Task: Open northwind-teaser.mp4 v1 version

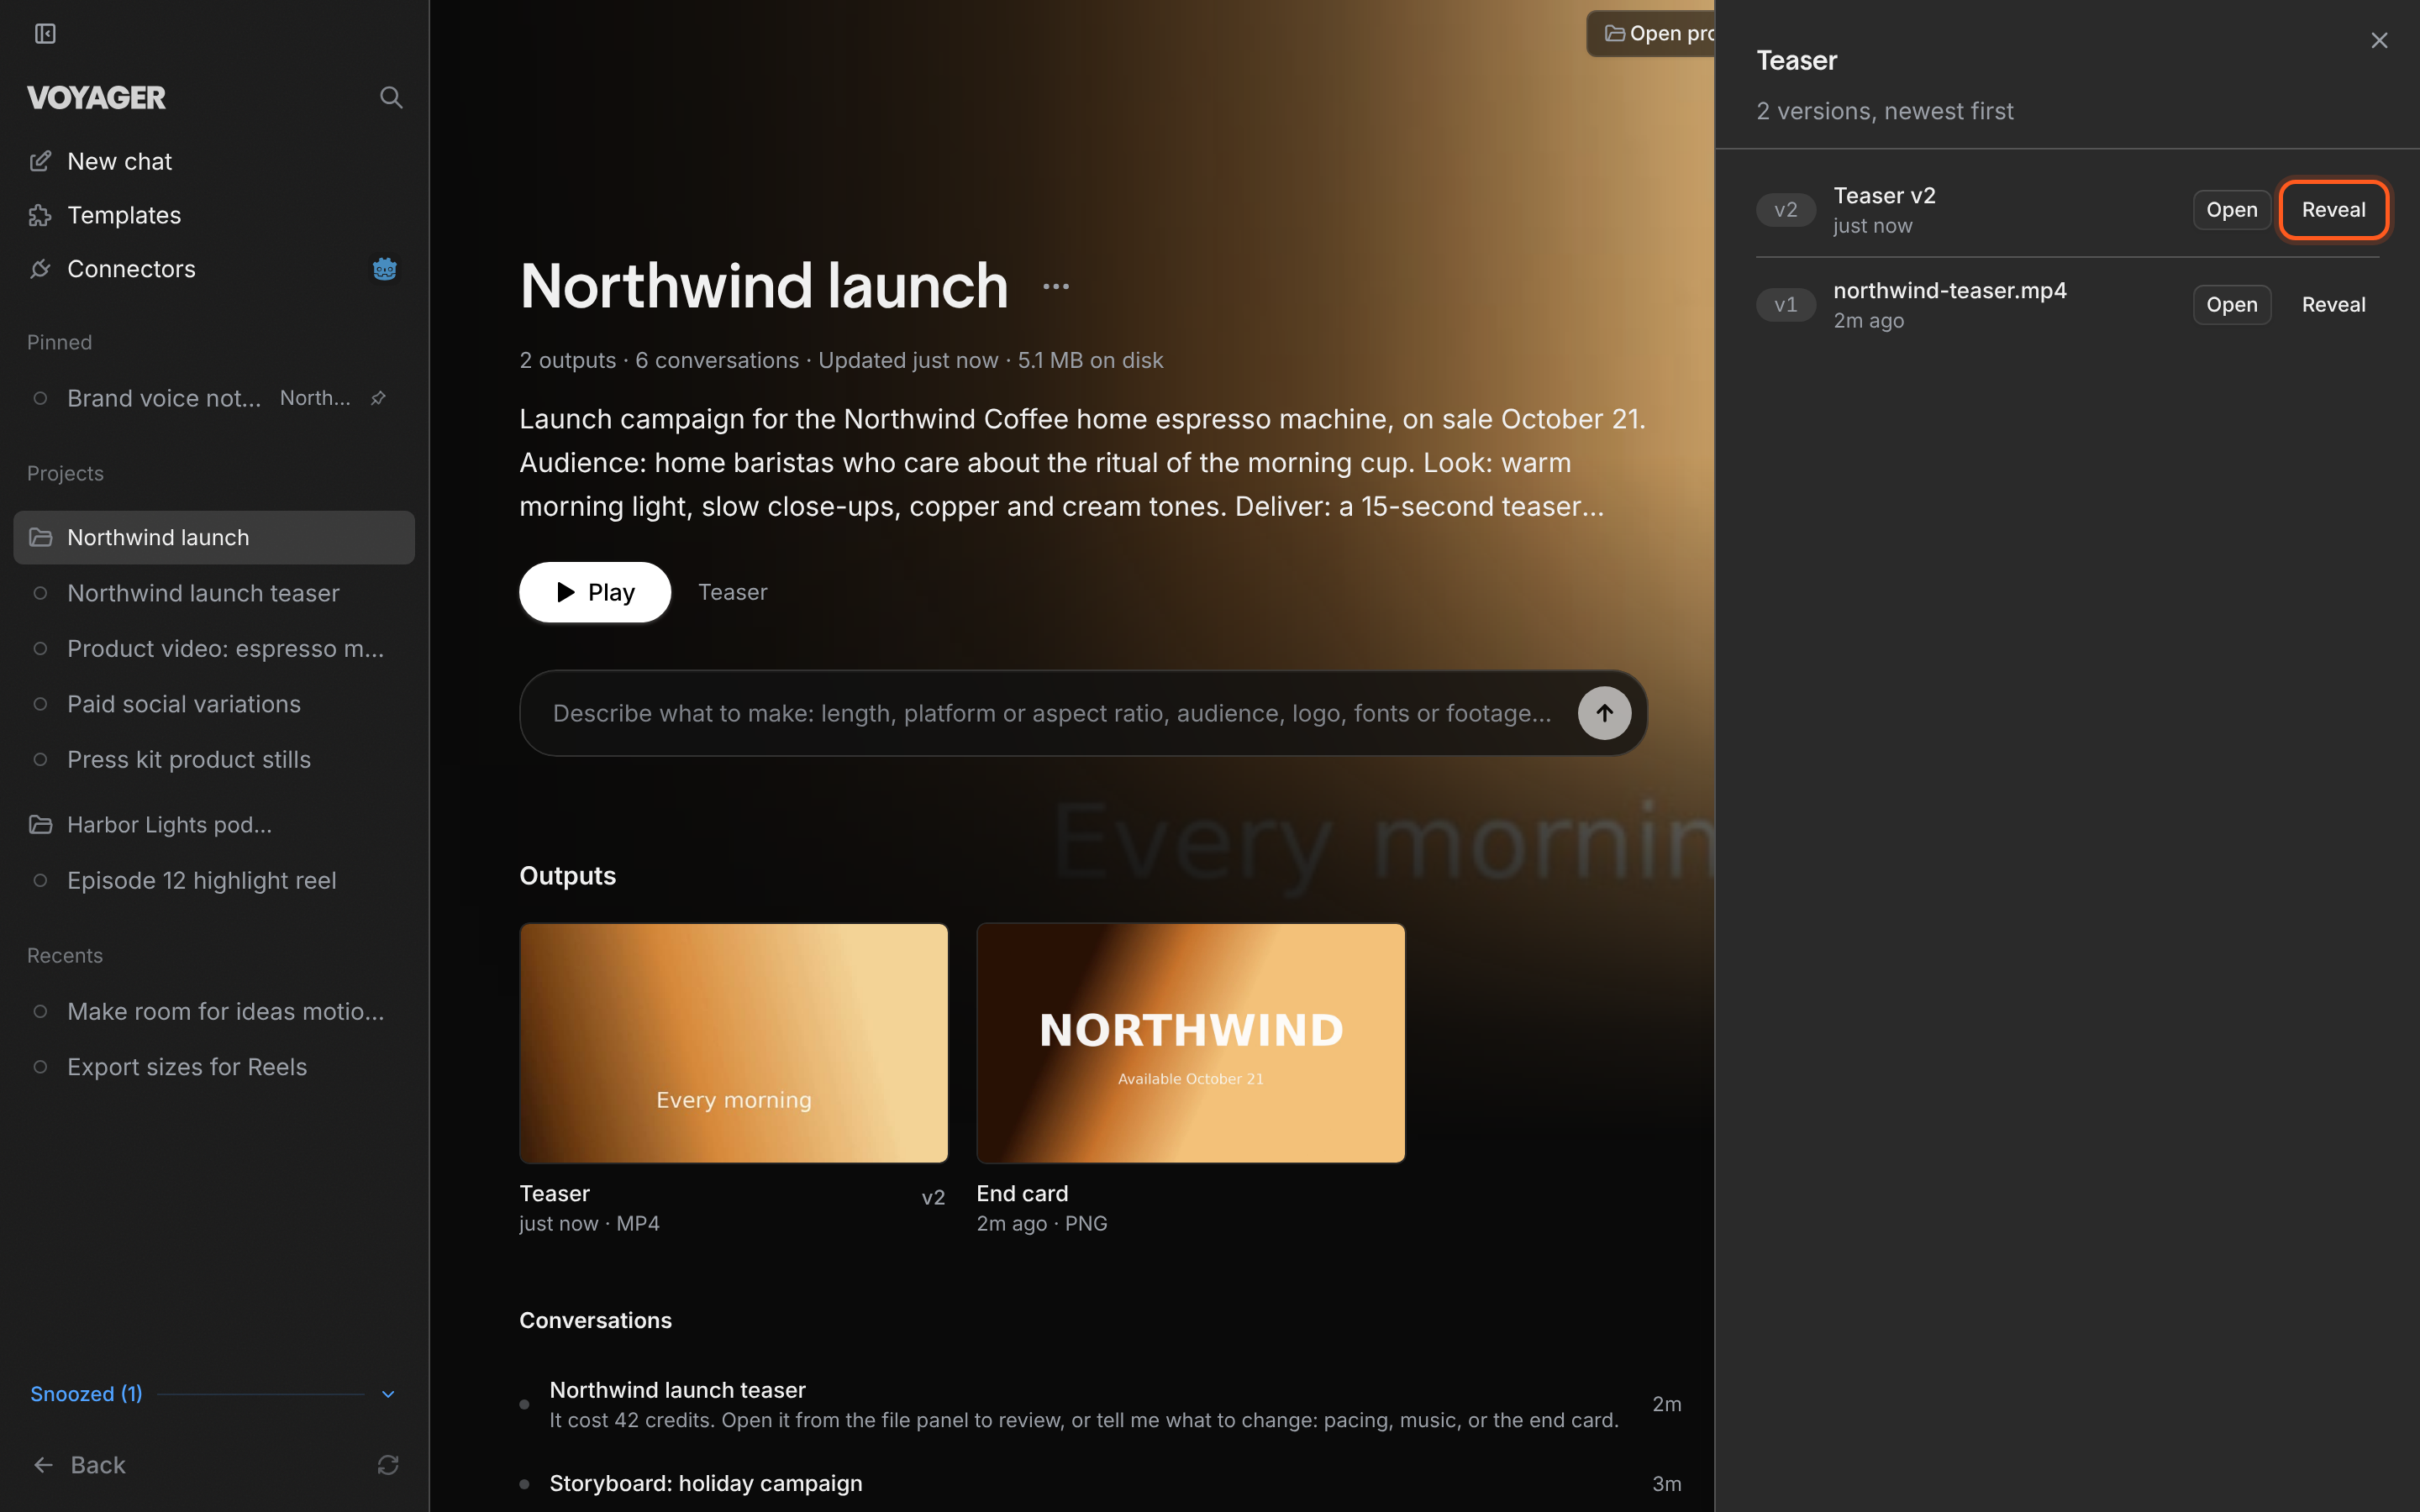Action: click(2231, 305)
